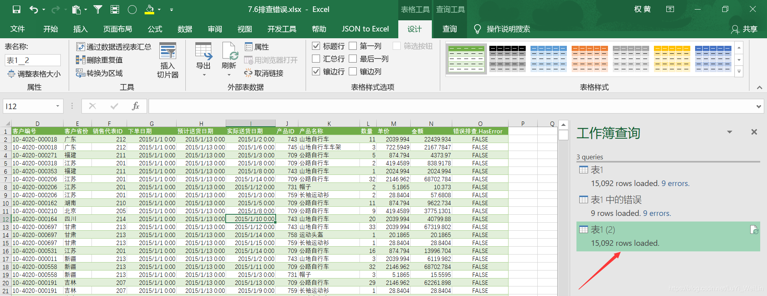Expand the table styles gallery More arrow
Screen dimensions: 767x296
(739, 72)
